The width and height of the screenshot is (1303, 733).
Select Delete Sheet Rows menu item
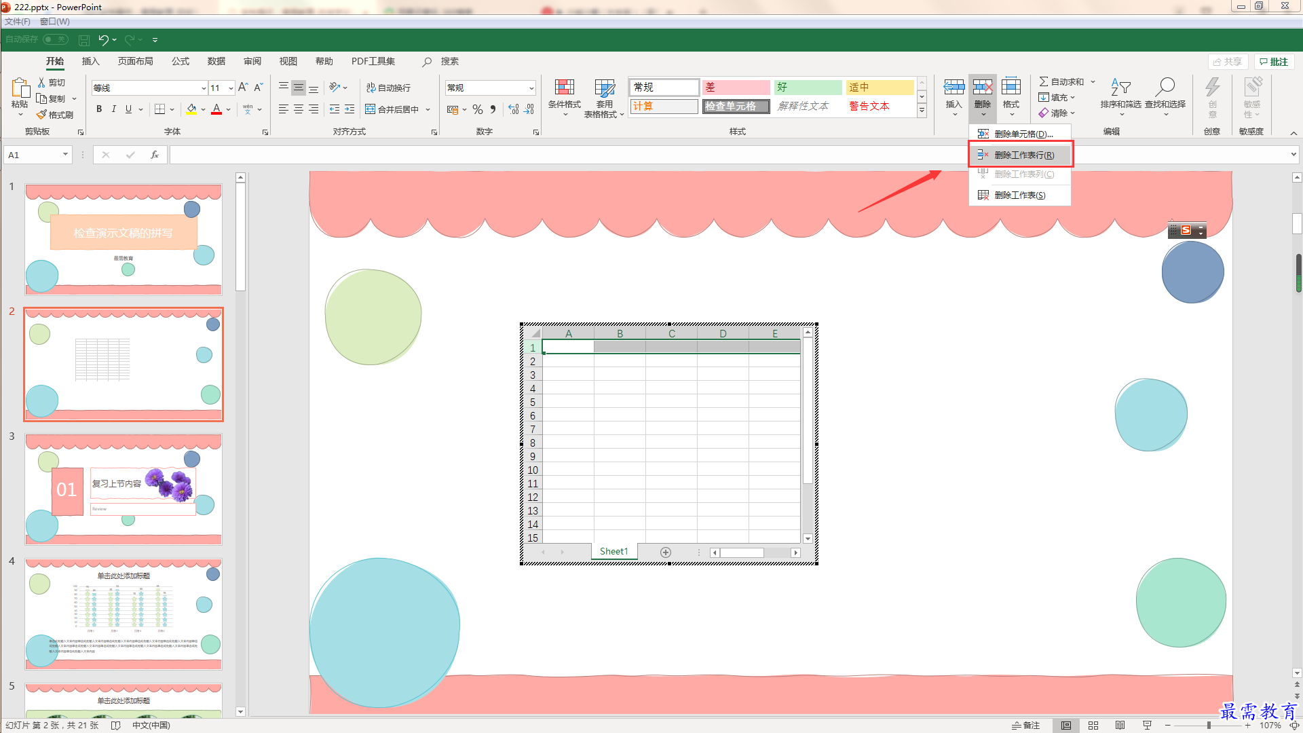coord(1020,155)
